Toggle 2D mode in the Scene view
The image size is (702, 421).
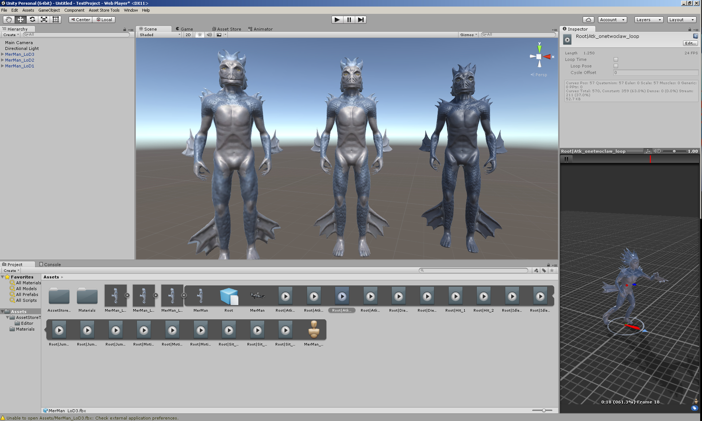[188, 35]
